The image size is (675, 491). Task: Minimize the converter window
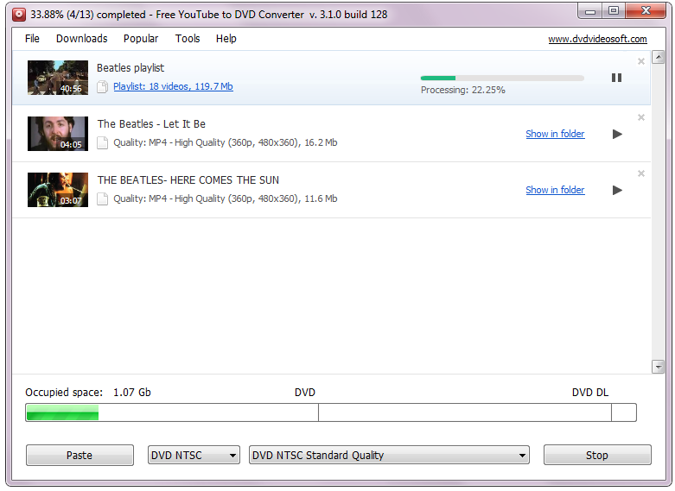[x=590, y=11]
